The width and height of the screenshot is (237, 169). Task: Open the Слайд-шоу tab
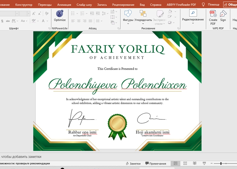point(84,5)
